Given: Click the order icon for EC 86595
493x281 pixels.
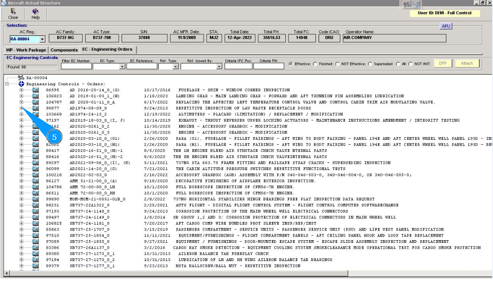Looking at the screenshot, I should tap(35, 90).
